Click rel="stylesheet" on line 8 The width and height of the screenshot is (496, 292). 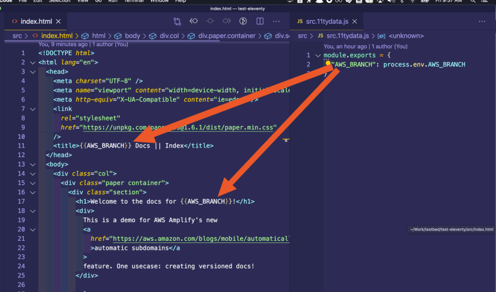click(91, 118)
